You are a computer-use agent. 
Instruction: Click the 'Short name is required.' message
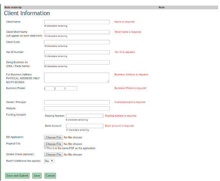pos(128,32)
